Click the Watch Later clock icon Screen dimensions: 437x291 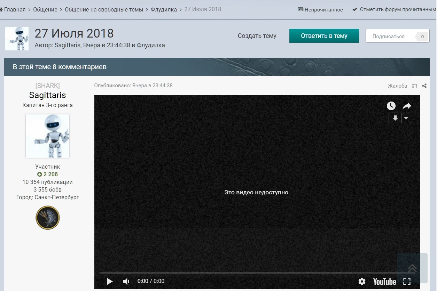[x=391, y=106]
